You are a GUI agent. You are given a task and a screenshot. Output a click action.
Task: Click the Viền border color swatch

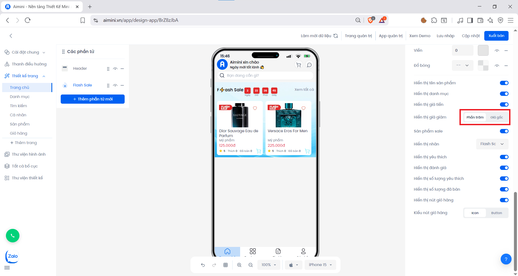click(x=483, y=50)
